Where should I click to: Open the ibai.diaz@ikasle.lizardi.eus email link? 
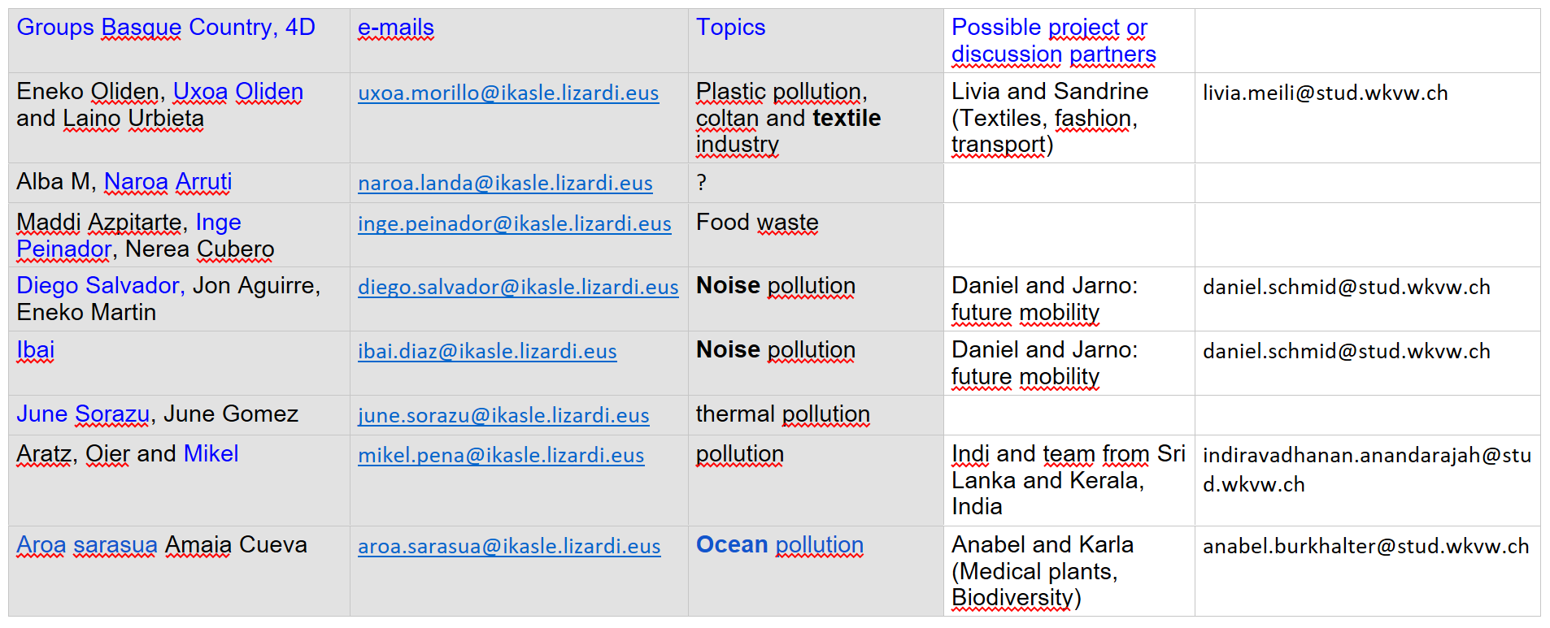point(486,352)
